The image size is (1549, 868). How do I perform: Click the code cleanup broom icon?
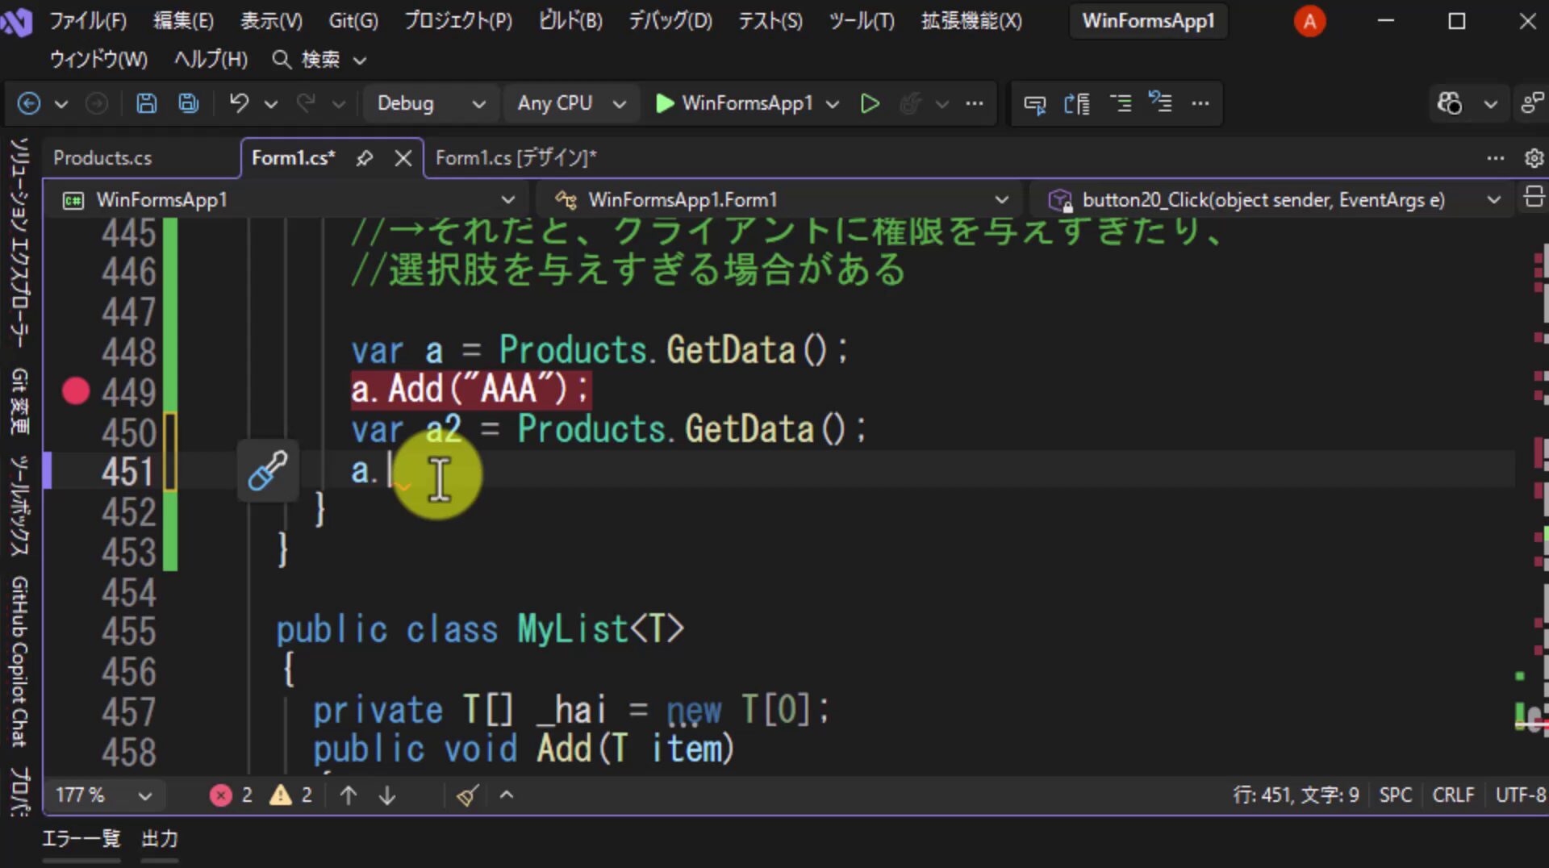467,795
